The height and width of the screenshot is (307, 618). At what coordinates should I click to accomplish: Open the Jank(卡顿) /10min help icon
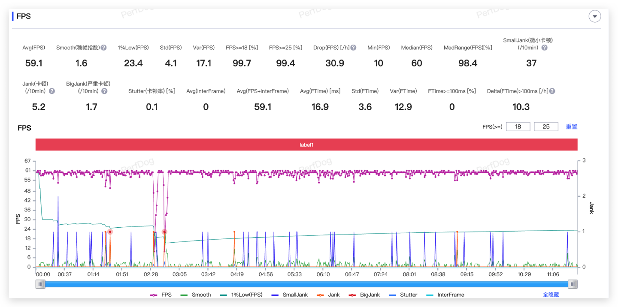point(52,91)
